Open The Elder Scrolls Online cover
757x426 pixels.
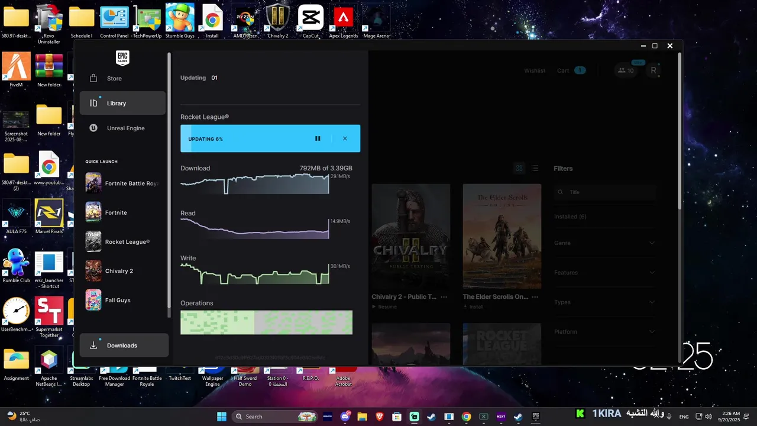[x=502, y=236]
